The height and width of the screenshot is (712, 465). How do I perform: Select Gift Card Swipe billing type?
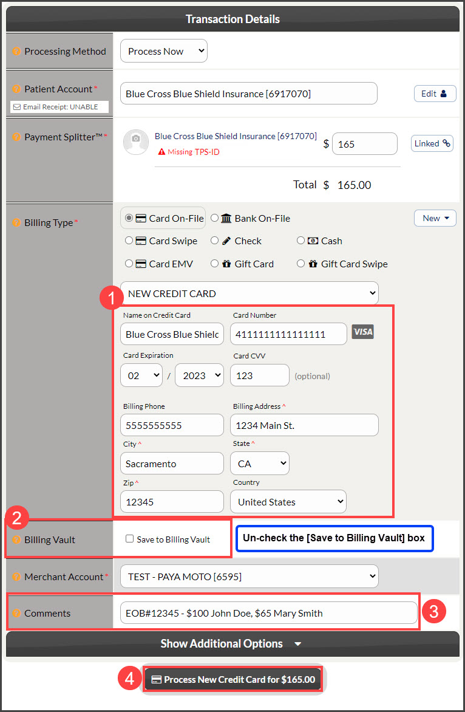click(x=300, y=264)
